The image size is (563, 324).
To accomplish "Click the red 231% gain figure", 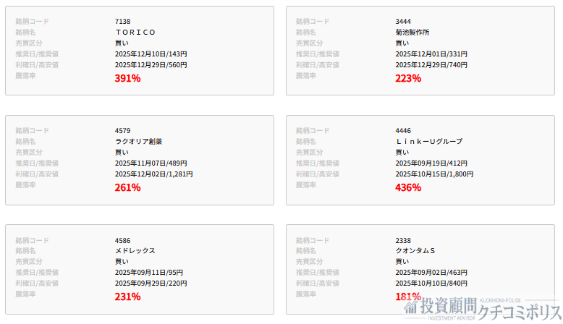I will click(127, 297).
